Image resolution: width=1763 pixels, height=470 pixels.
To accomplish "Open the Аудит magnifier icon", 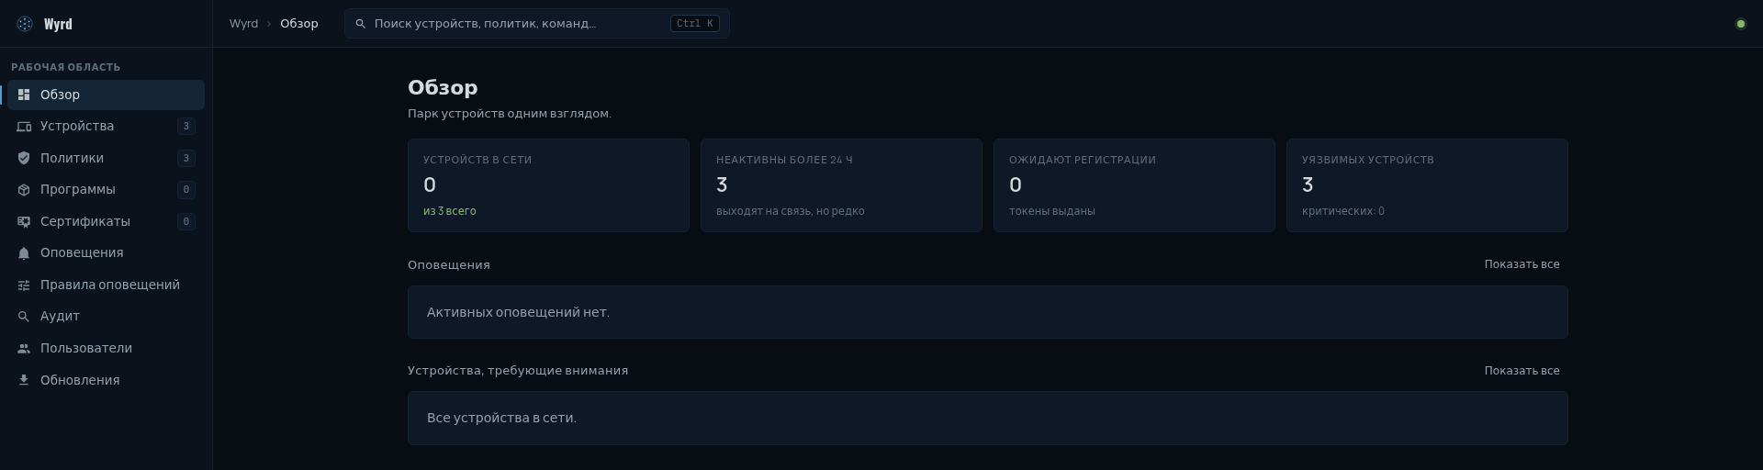I will click(24, 317).
